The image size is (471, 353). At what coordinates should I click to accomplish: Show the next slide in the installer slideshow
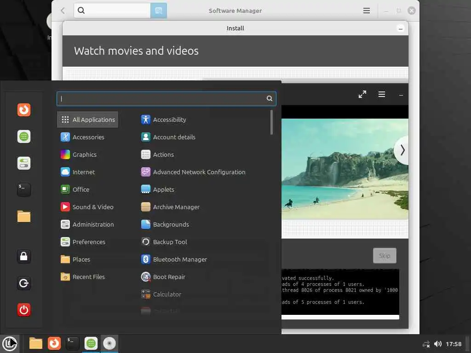[x=402, y=150]
